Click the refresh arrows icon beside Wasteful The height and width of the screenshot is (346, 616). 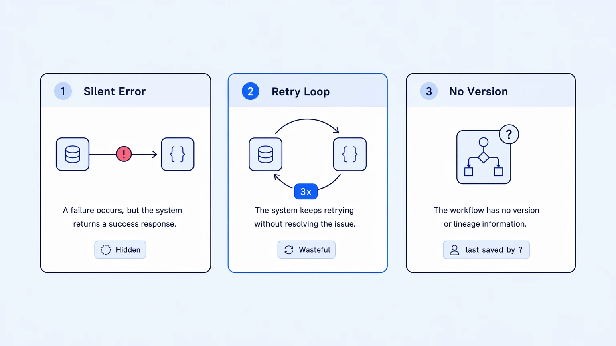[289, 250]
